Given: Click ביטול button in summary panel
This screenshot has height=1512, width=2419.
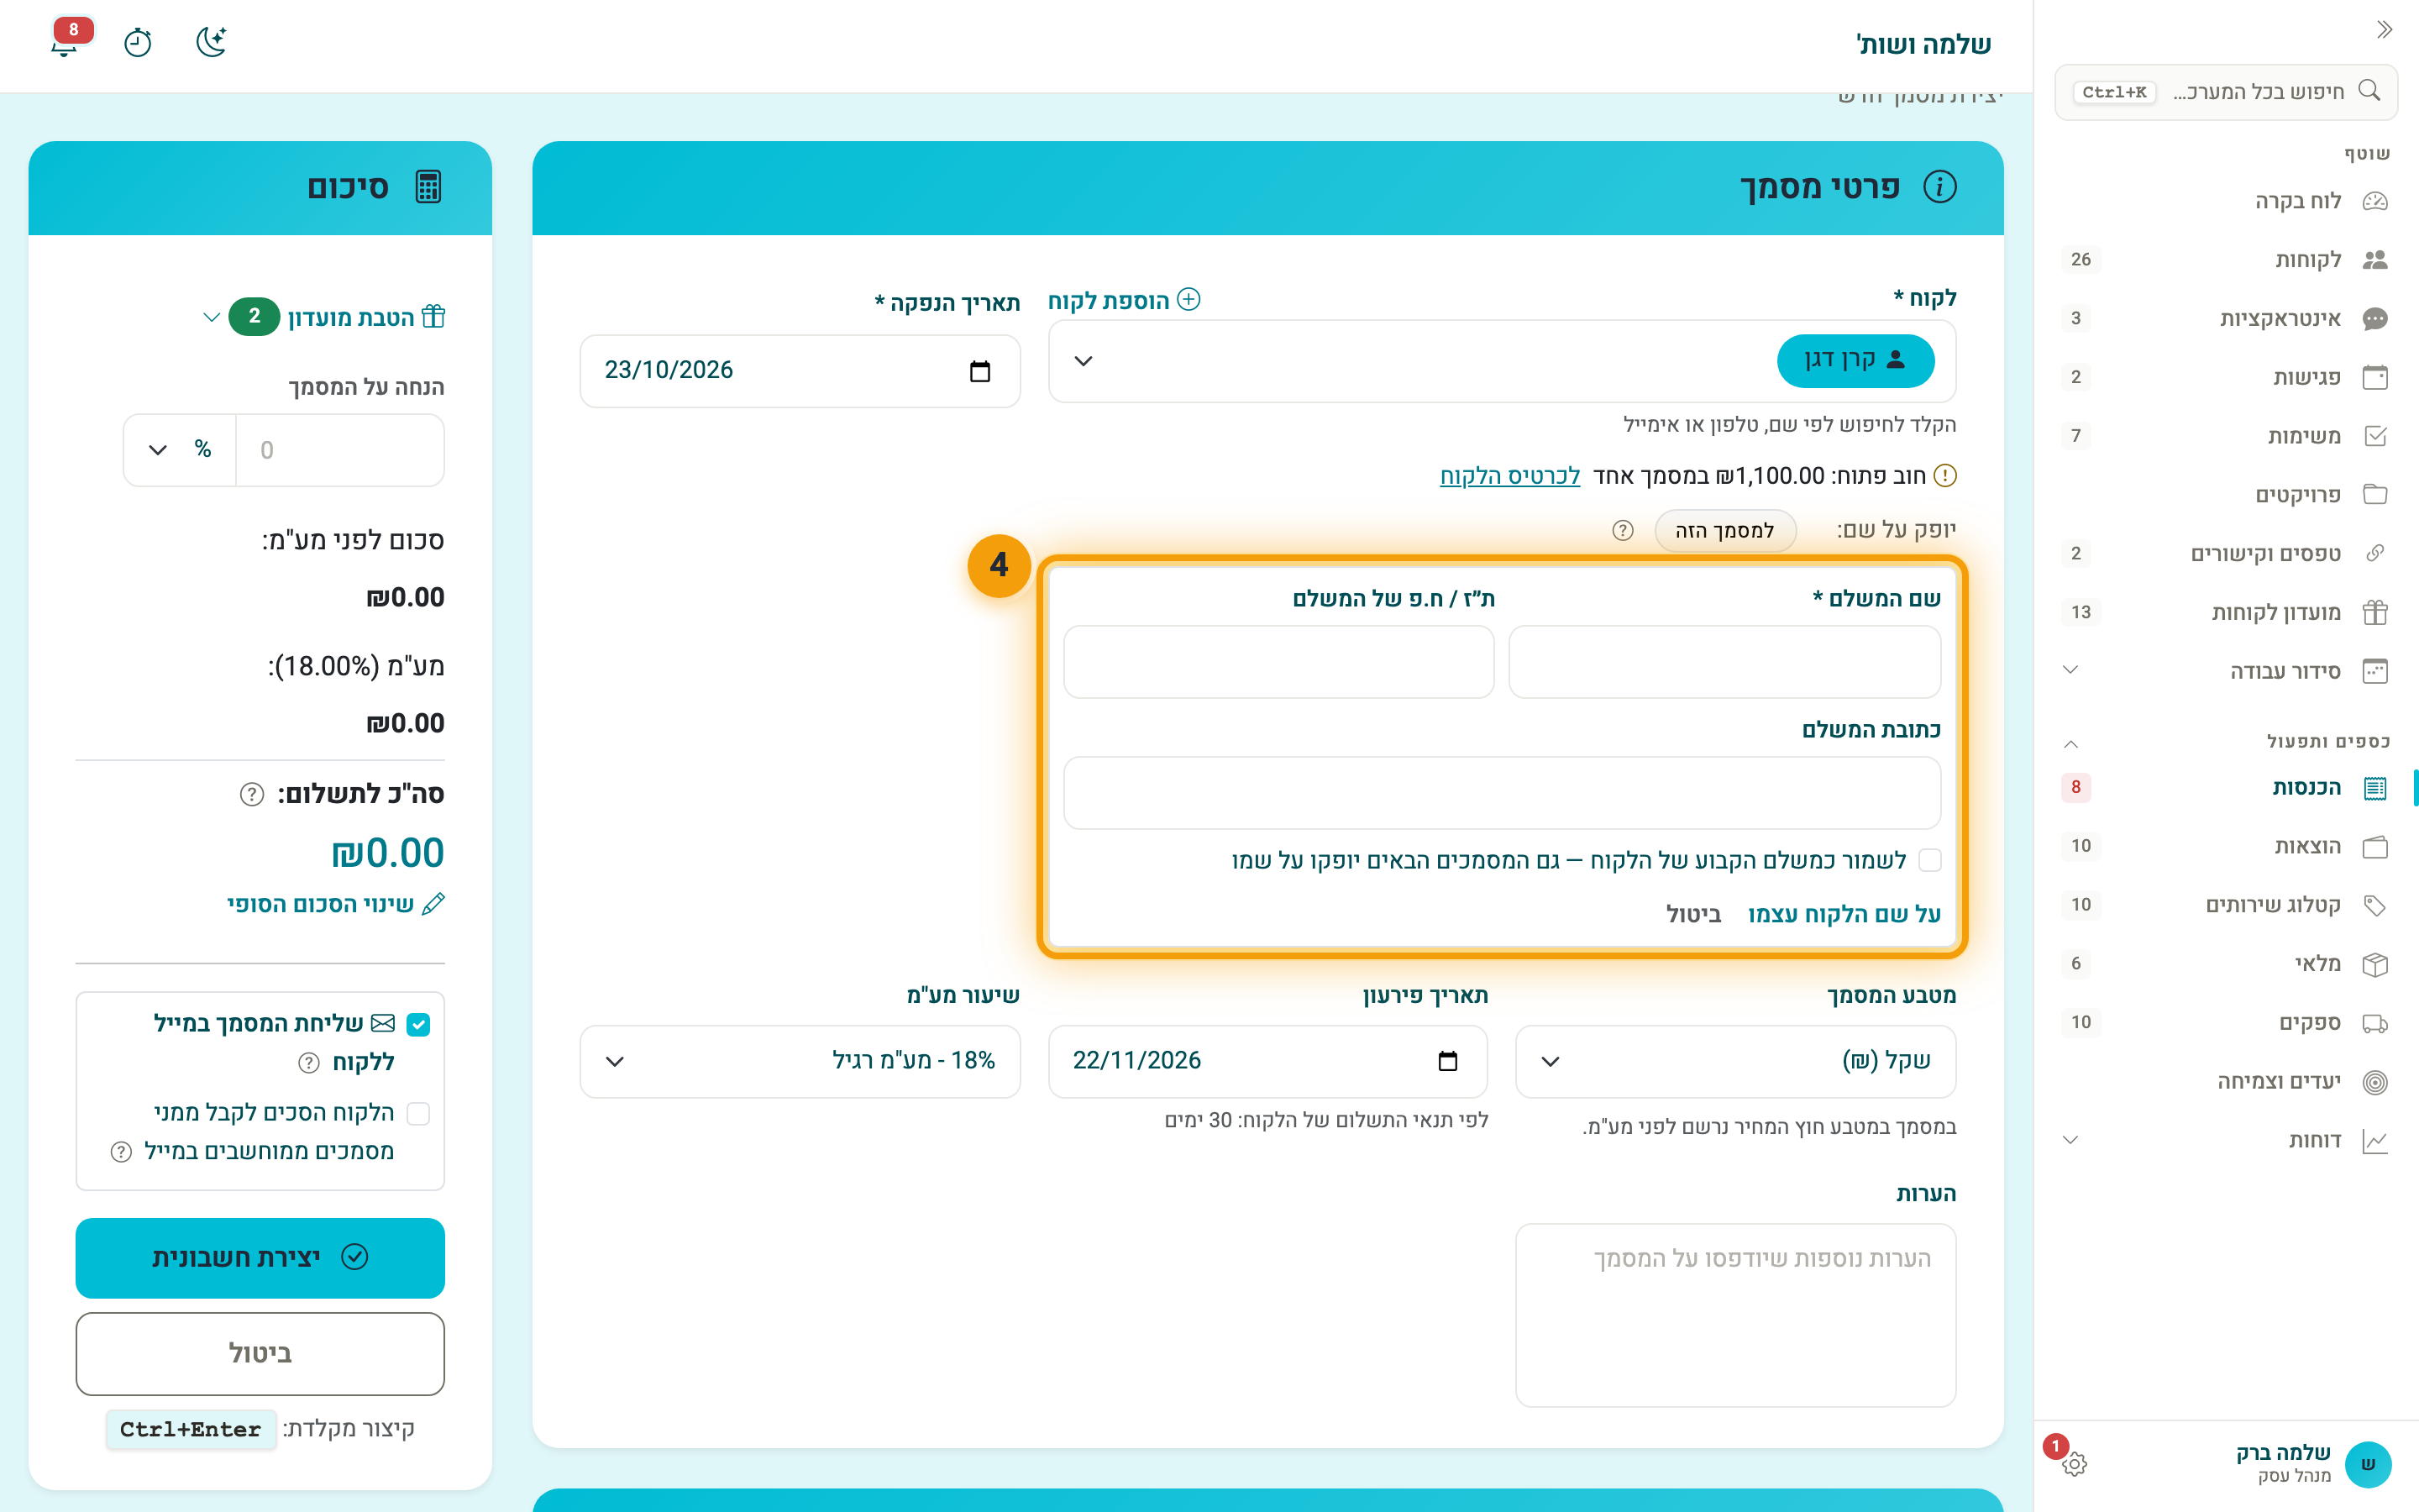Looking at the screenshot, I should pyautogui.click(x=260, y=1354).
